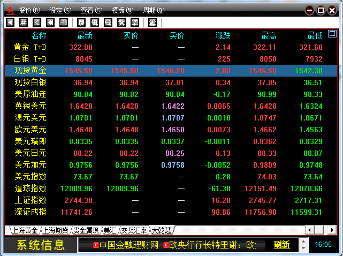The height and width of the screenshot is (256, 343).
Task: Switch to the 上海期货 tab
Action: (55, 230)
